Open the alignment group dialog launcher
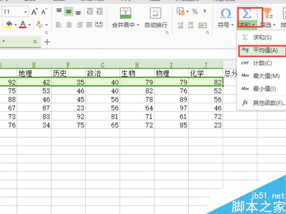Screen dimensions: 286x214 [167, 33]
